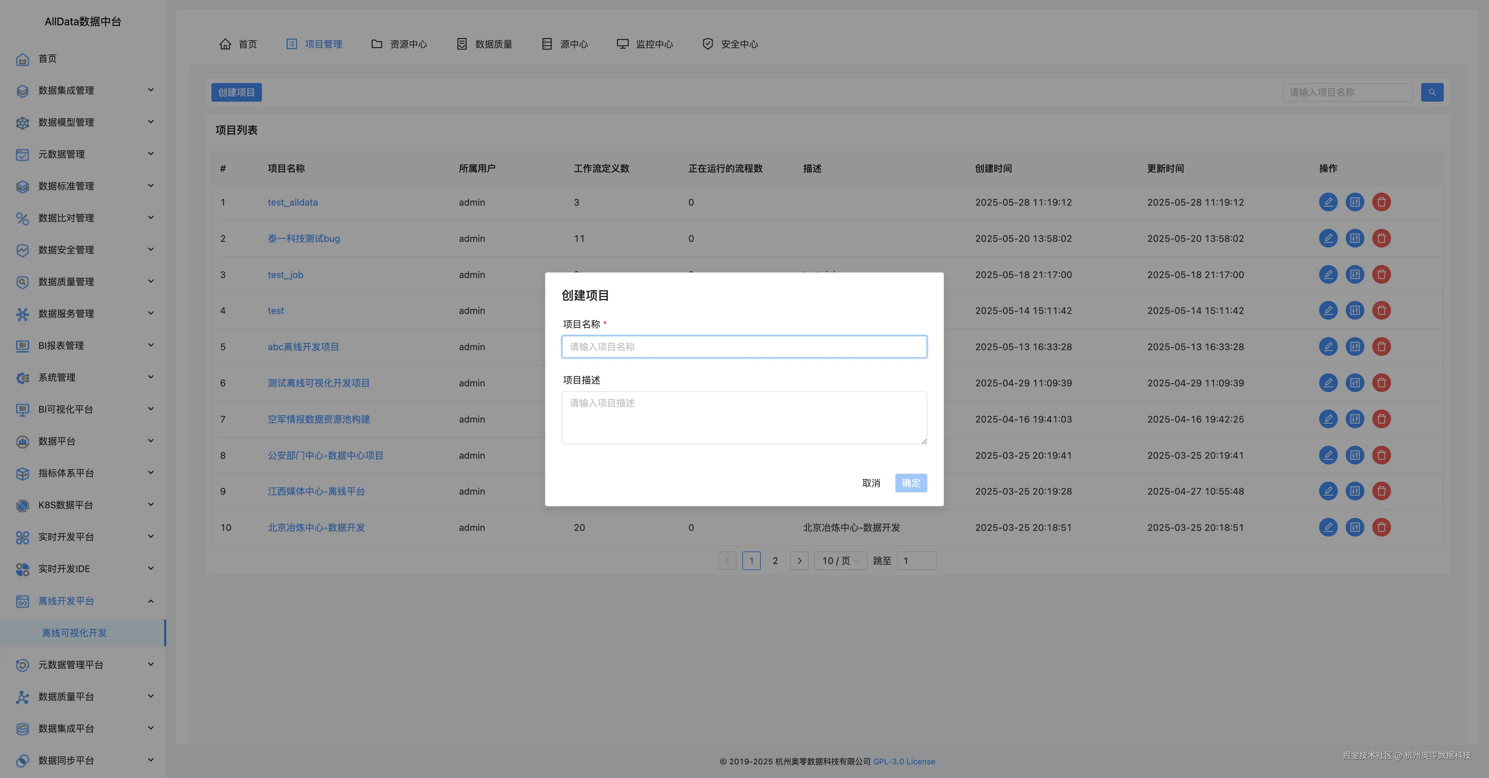
Task: Click the sidebar 首页 home icon
Action: pyautogui.click(x=23, y=59)
